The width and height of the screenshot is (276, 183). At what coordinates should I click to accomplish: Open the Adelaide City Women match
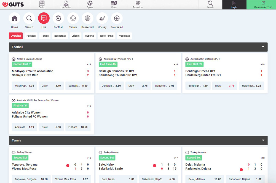26,112
